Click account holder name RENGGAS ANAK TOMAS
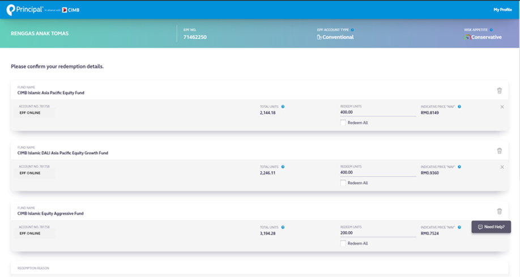520x277 pixels. pyautogui.click(x=40, y=33)
